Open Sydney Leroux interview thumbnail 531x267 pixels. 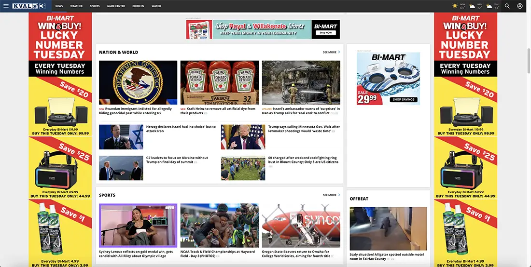[x=138, y=226]
